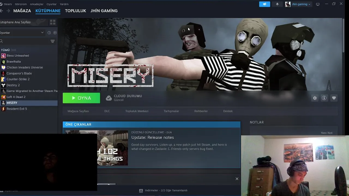
Task: Open Jhin gaming account dropdown arrow
Action: click(x=309, y=4)
